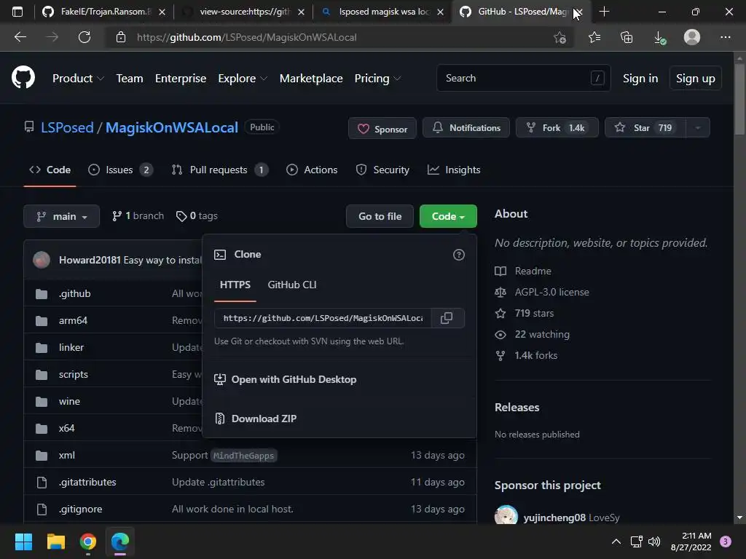Launch File Explorer from taskbar
The image size is (746, 559).
point(55,542)
